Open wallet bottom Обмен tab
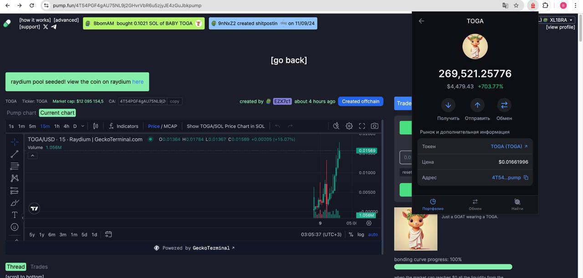Image resolution: width=583 pixels, height=278 pixels. click(x=475, y=204)
